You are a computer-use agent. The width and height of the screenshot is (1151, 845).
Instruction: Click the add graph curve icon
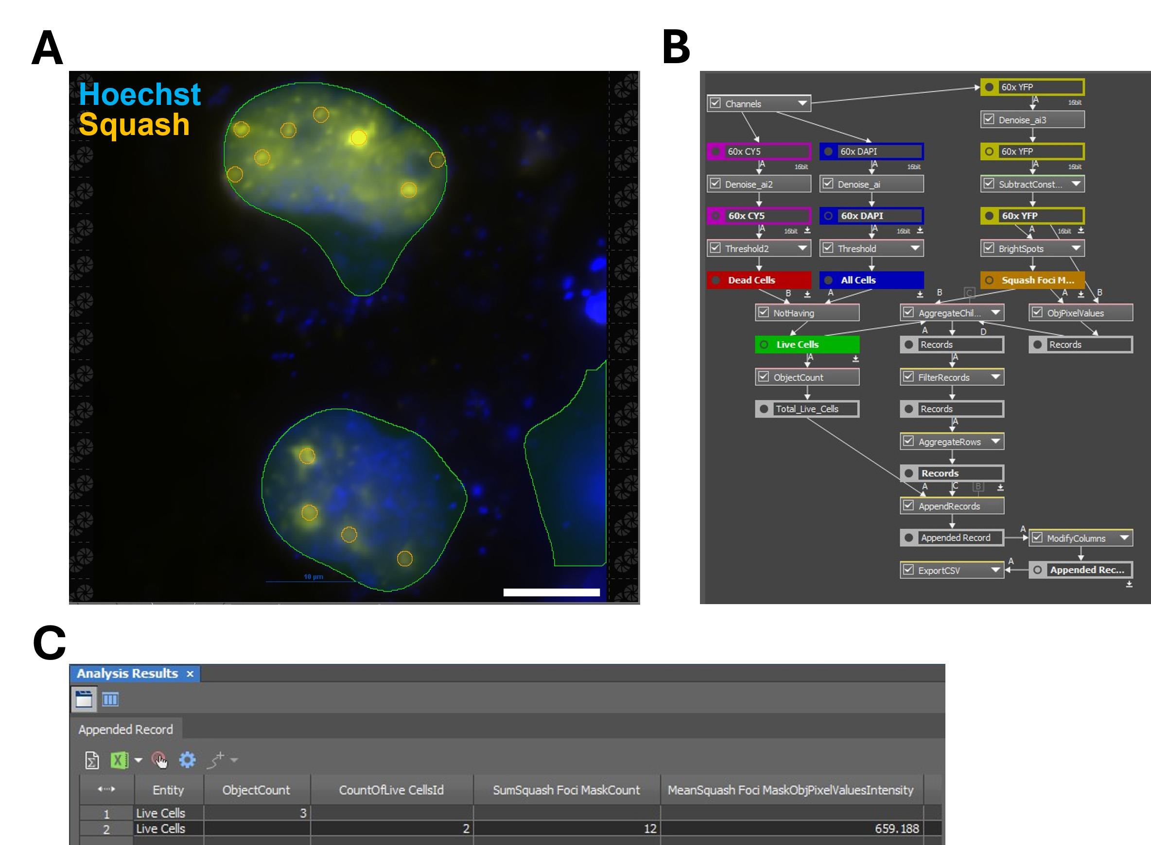(216, 760)
